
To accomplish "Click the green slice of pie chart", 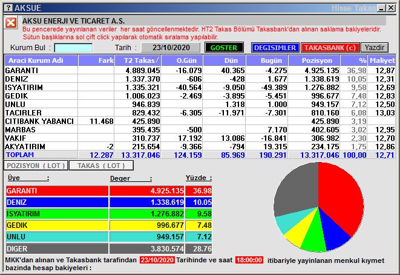I will tap(314, 235).
